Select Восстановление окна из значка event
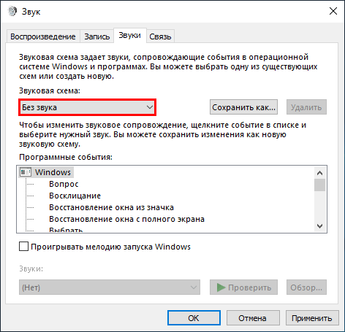Image resolution: width=345 pixels, height=332 pixels. pos(111,207)
